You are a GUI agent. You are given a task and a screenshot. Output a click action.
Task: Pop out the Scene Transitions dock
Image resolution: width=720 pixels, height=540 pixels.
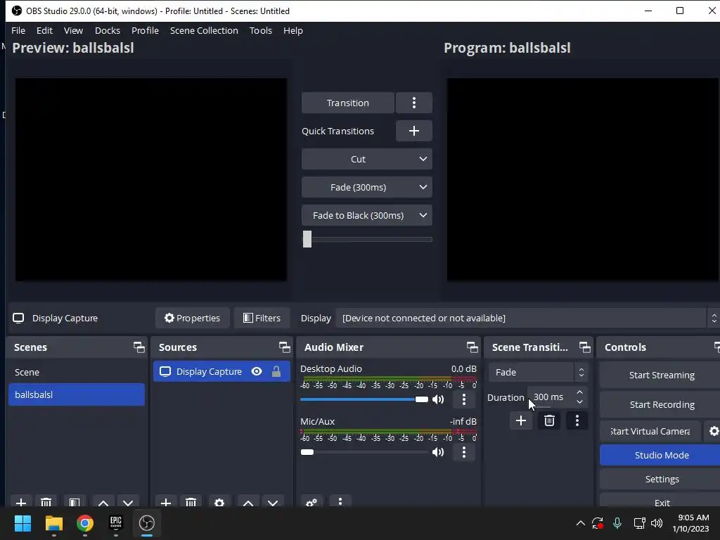pyautogui.click(x=584, y=347)
